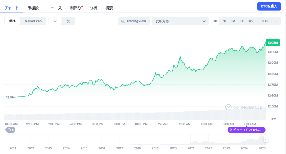Switch to line chart view icon
Image resolution: width=286 pixels, height=154 pixels.
(x=55, y=21)
